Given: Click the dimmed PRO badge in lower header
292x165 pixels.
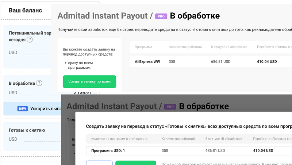Looking at the screenshot, I should 170,107.
